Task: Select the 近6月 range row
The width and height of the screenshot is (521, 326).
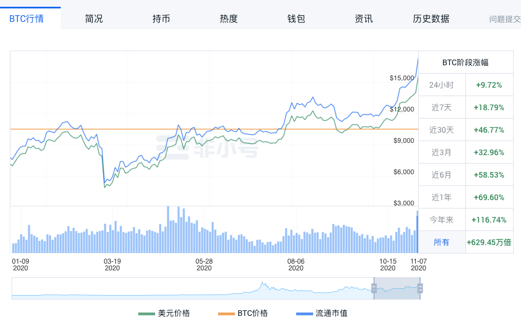Action: pos(466,175)
